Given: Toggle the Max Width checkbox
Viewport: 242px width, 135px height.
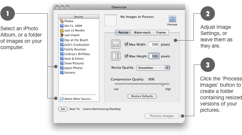Looking at the screenshot, I should click(x=126, y=44).
